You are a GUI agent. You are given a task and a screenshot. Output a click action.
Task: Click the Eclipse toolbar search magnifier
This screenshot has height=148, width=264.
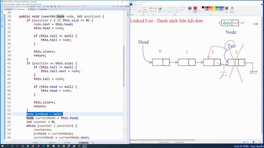pos(113,7)
